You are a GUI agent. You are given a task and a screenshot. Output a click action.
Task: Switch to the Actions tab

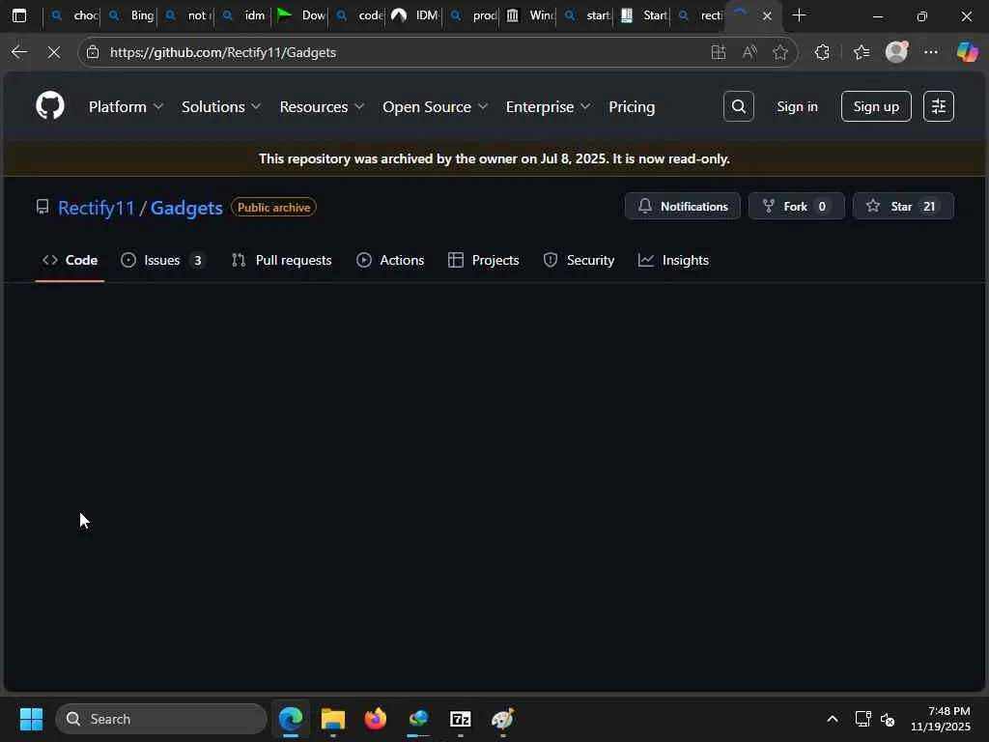[x=390, y=260]
